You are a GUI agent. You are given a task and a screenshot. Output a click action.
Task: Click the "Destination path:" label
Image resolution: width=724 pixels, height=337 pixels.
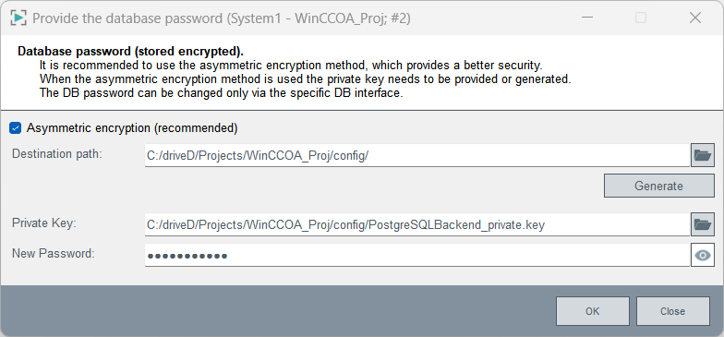click(x=57, y=153)
